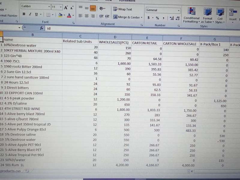Align text left in the cell

click(x=80, y=16)
